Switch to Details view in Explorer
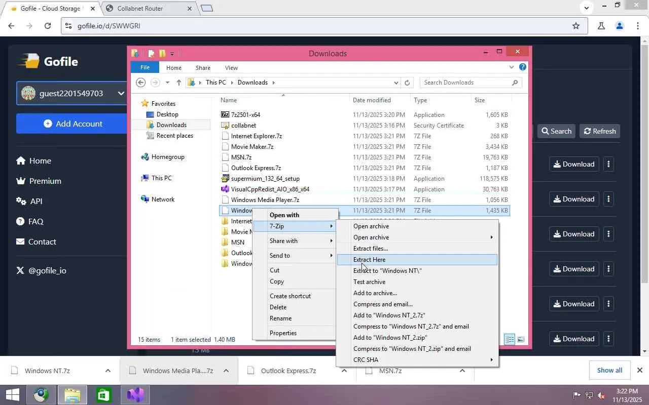 510,339
